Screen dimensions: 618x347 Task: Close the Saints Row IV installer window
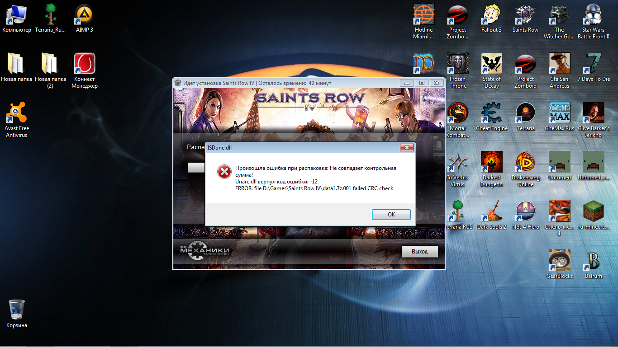pyautogui.click(x=436, y=83)
